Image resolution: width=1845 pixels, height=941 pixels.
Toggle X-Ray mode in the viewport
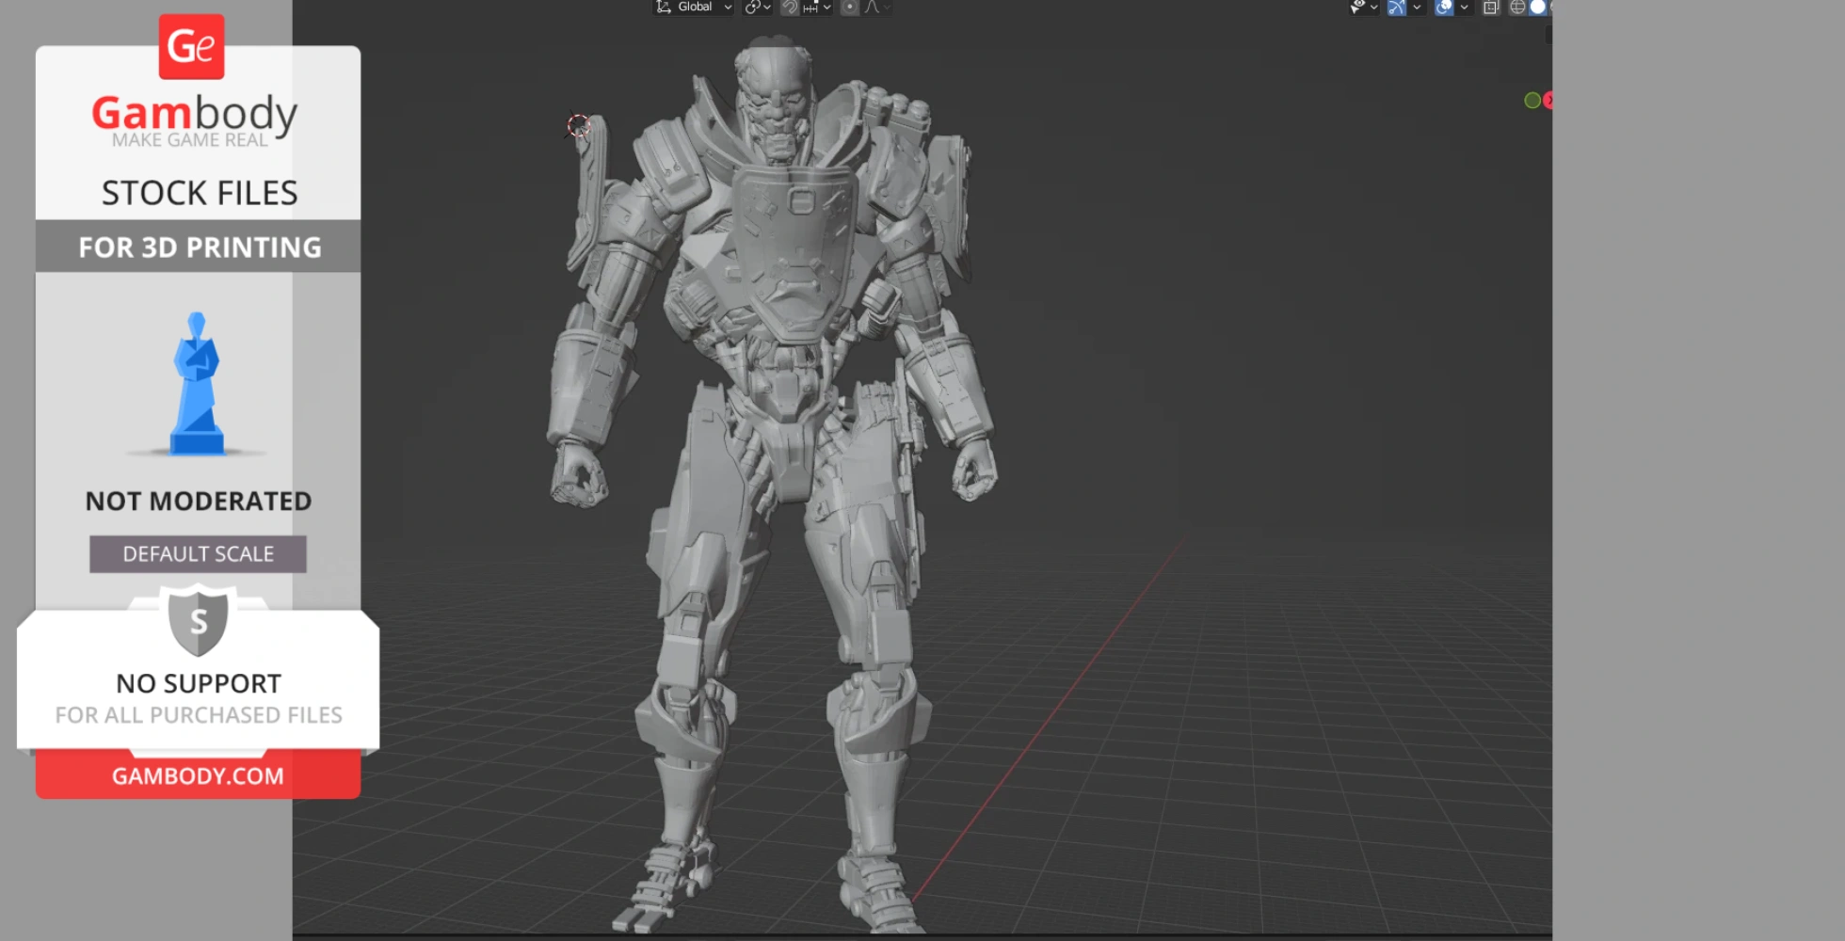(1490, 8)
